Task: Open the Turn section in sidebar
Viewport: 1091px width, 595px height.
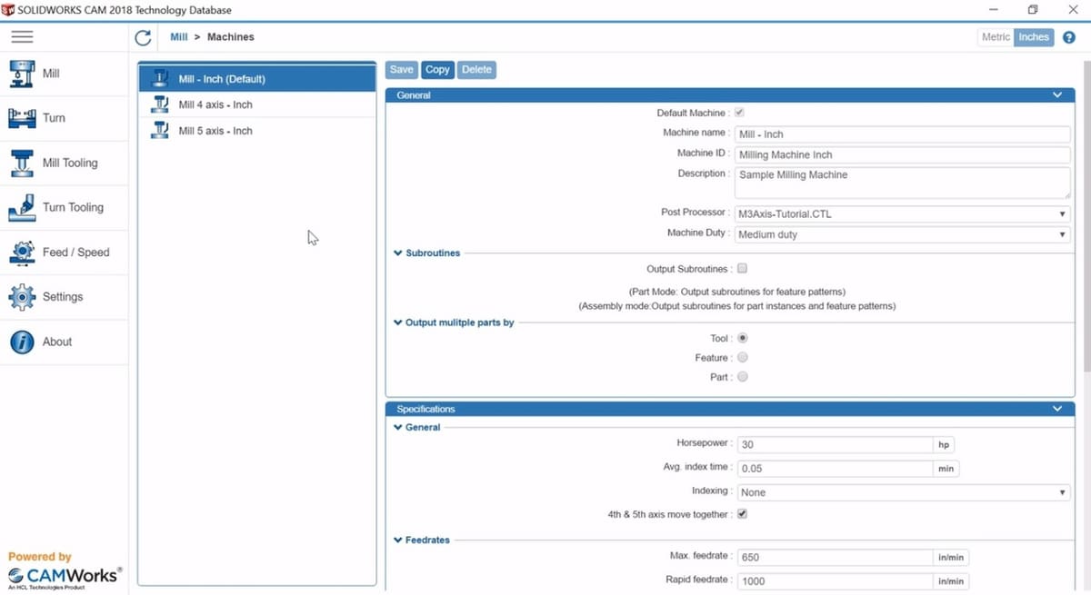Action: [64, 118]
